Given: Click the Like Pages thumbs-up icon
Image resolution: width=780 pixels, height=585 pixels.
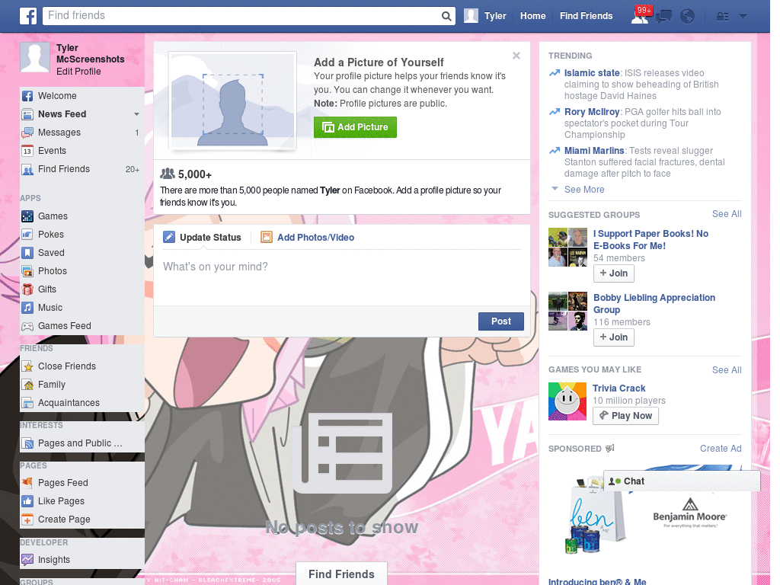Looking at the screenshot, I should click(x=27, y=501).
